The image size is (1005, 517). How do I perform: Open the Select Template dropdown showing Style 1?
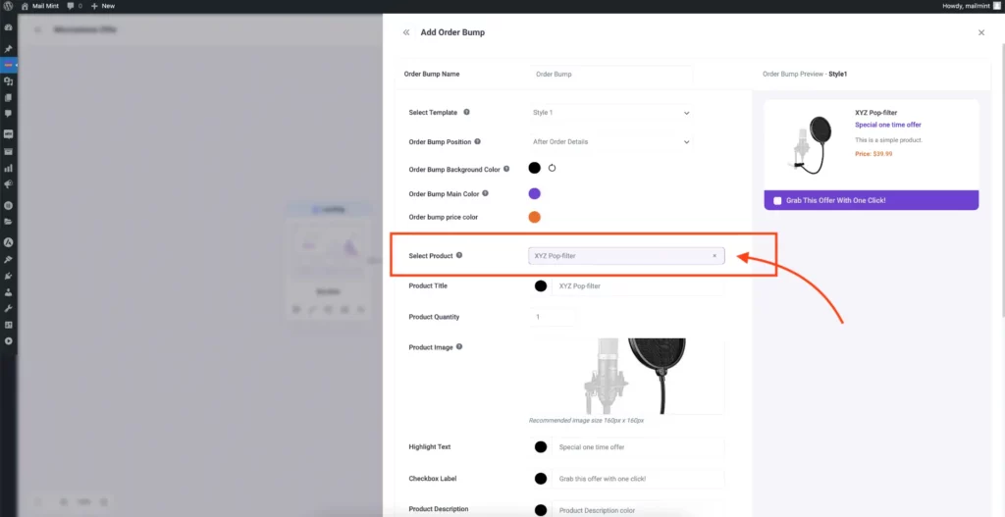[x=611, y=113]
